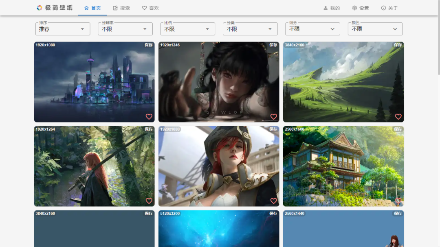Click the 极简壁纸 colorful logo icon
This screenshot has width=440, height=247.
[40, 8]
